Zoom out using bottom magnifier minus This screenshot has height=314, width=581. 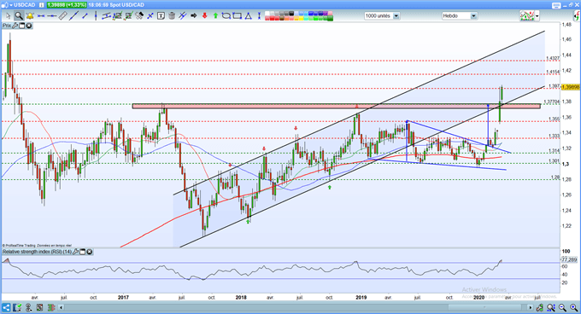[x=562, y=307]
